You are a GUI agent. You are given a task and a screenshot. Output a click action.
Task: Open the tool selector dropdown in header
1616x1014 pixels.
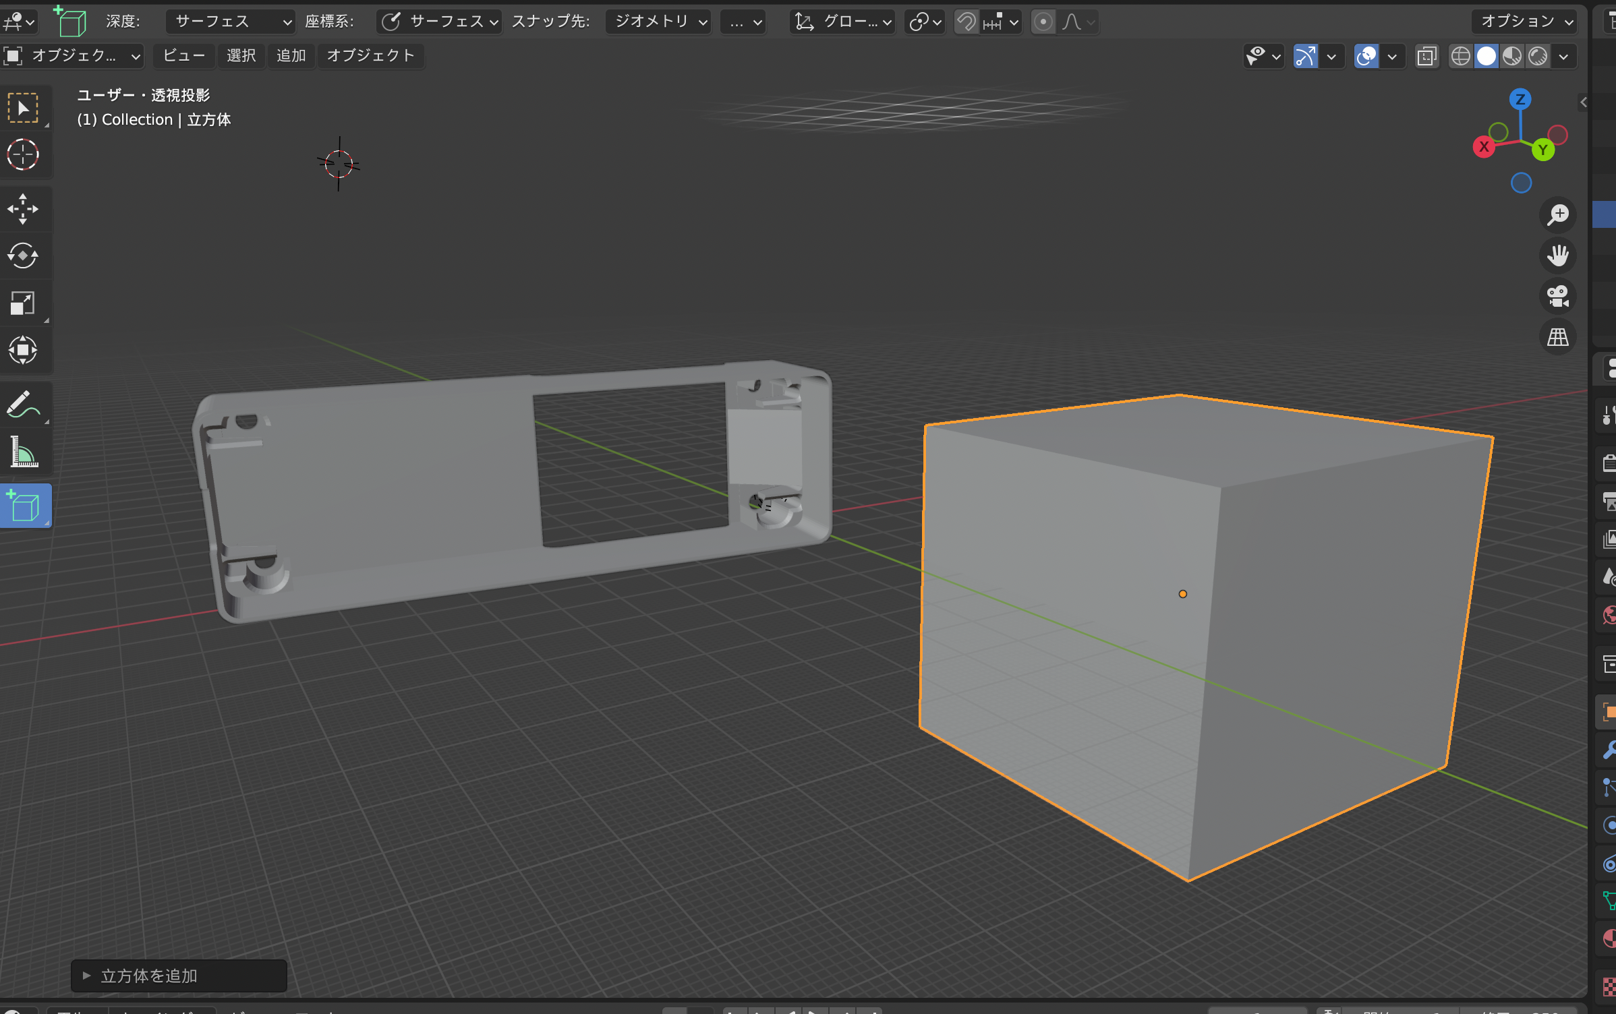pos(19,22)
